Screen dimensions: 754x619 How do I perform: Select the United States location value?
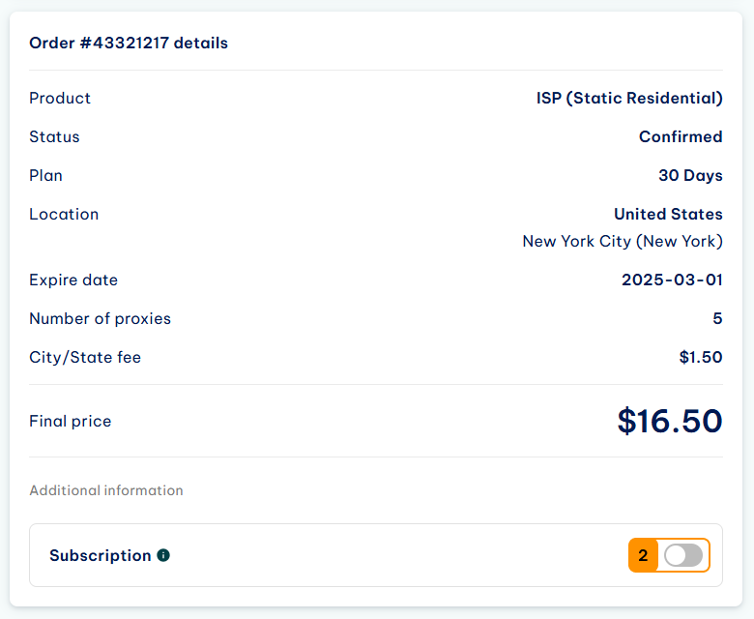pyautogui.click(x=668, y=214)
